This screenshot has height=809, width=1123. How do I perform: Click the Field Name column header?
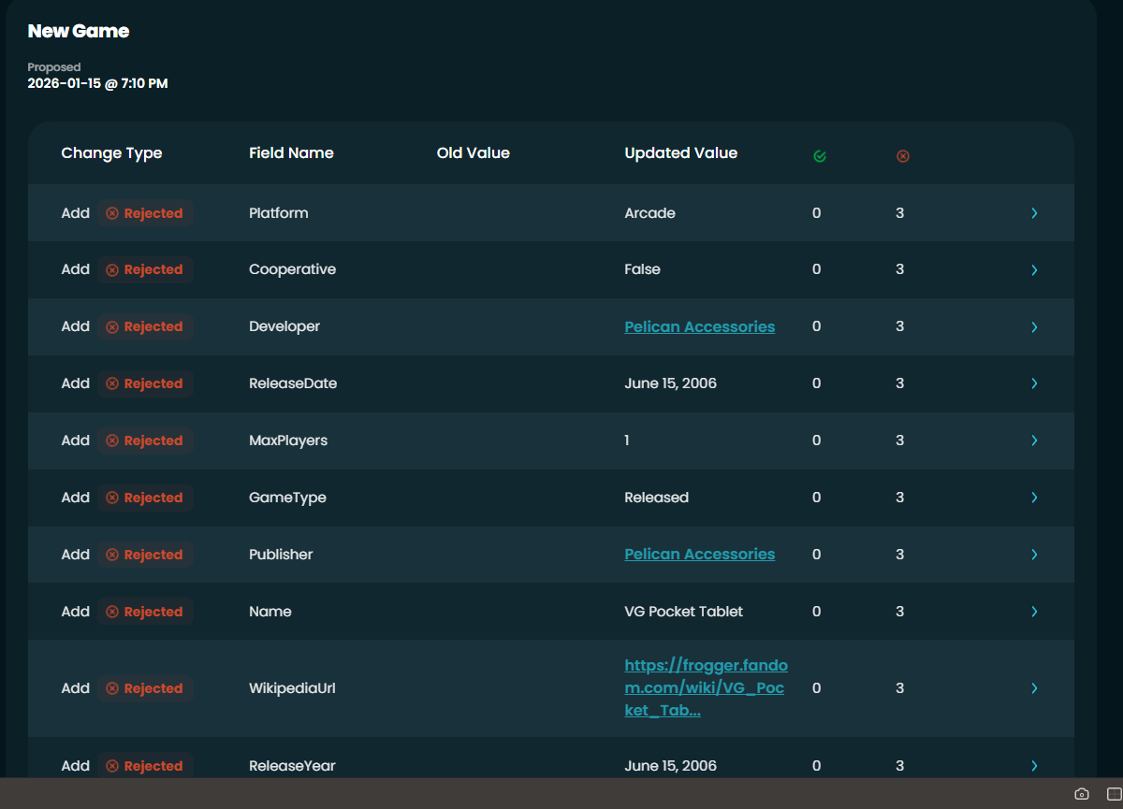pos(291,153)
